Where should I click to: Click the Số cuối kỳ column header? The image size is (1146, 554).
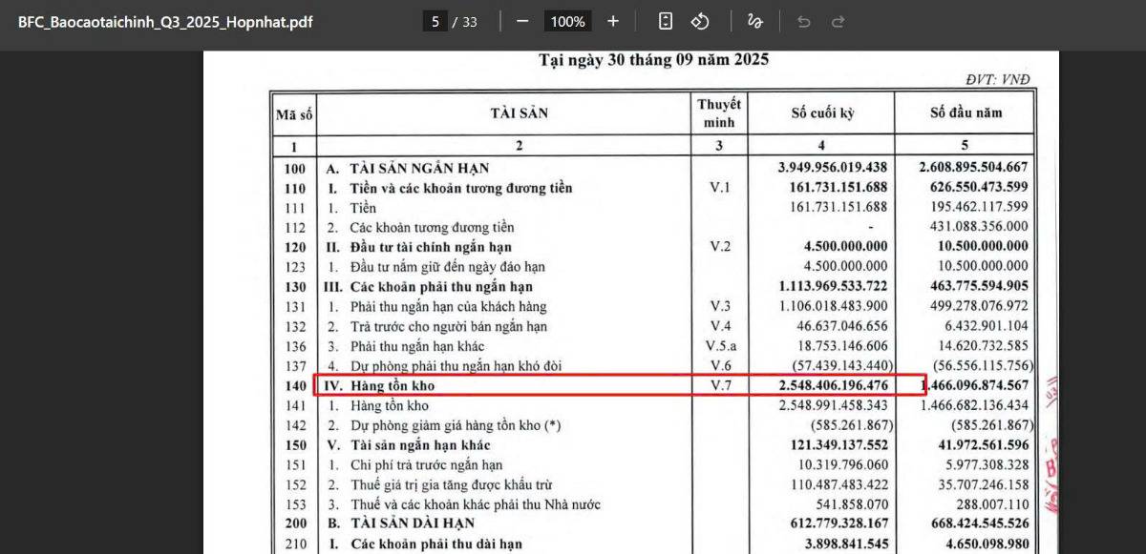coord(819,112)
